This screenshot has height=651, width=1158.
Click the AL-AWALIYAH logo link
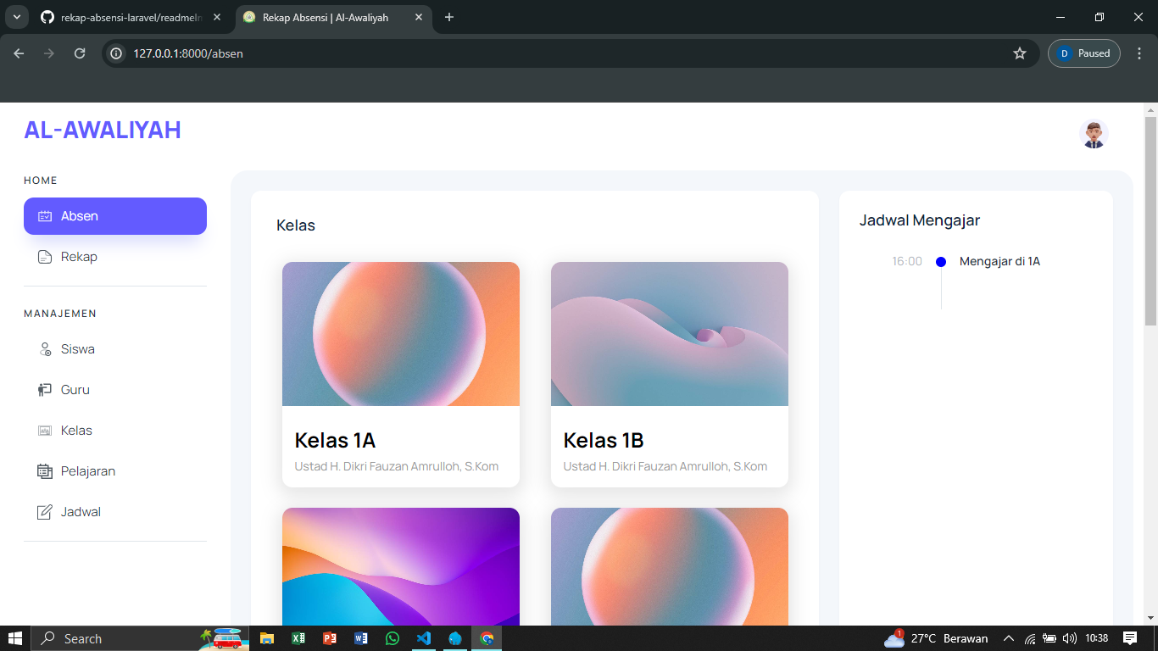tap(103, 130)
